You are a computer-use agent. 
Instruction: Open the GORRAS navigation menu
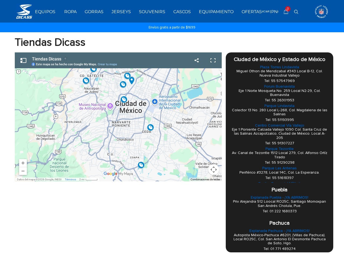94,12
